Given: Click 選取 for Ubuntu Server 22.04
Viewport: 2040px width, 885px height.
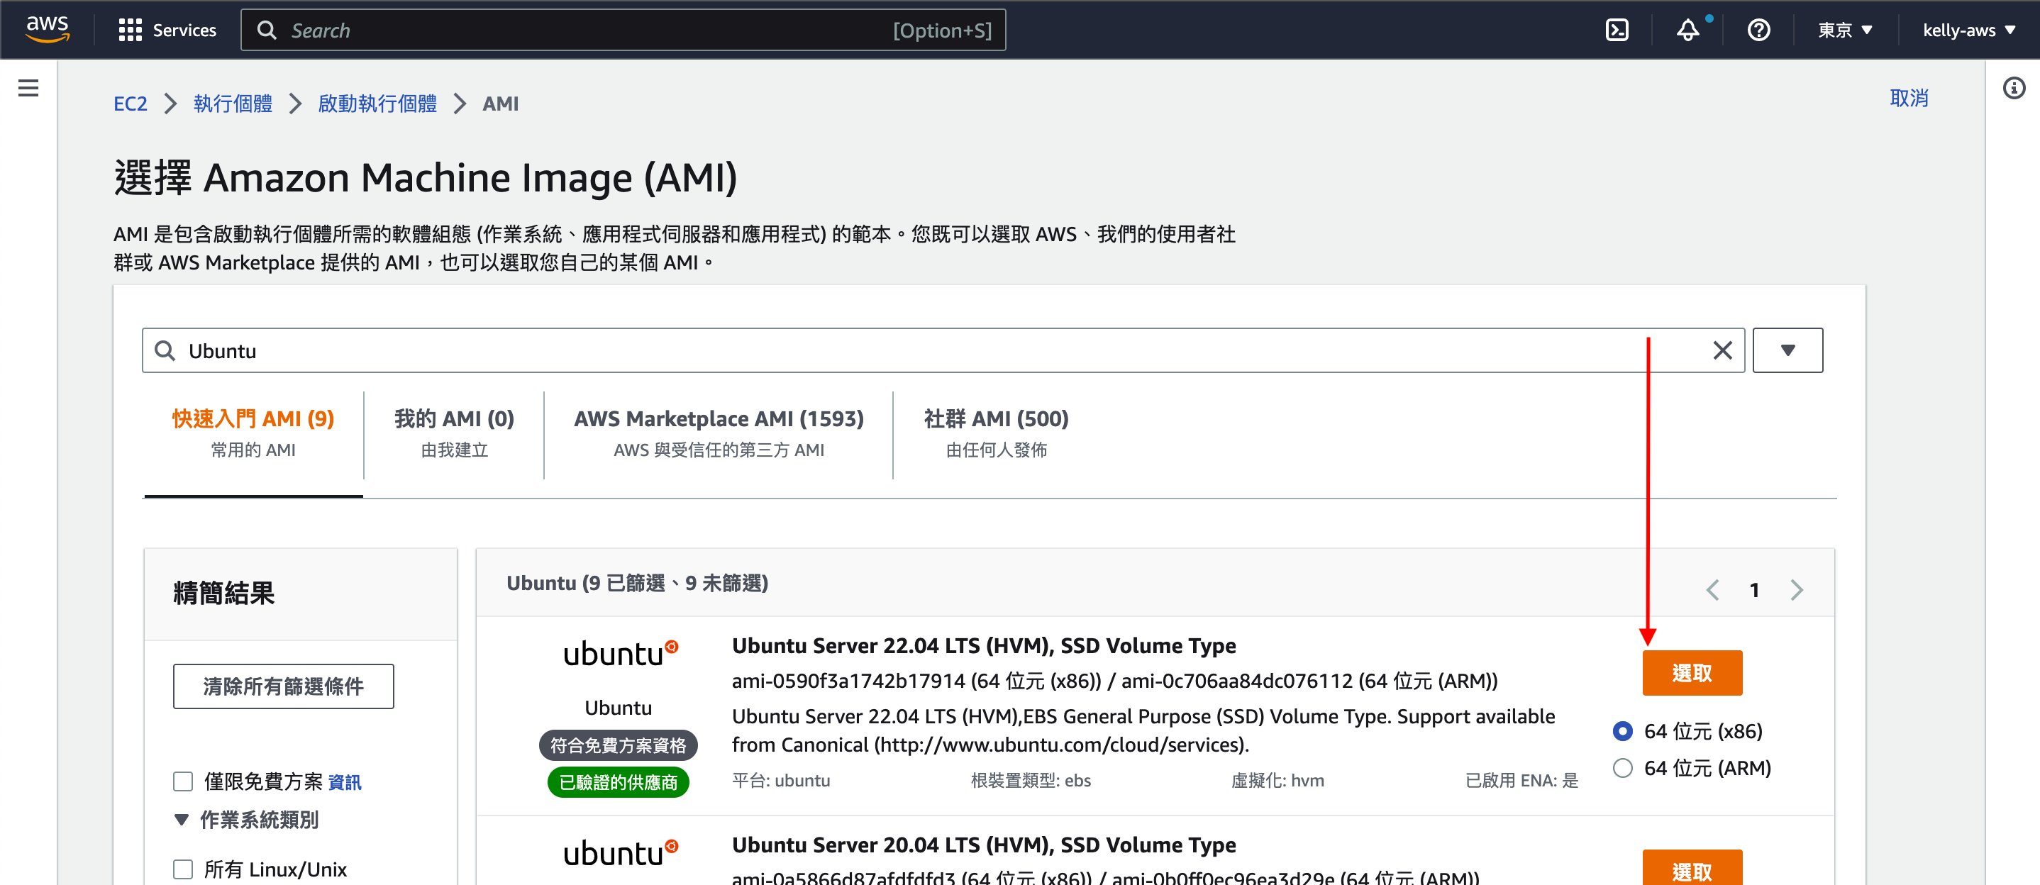Looking at the screenshot, I should [1692, 673].
